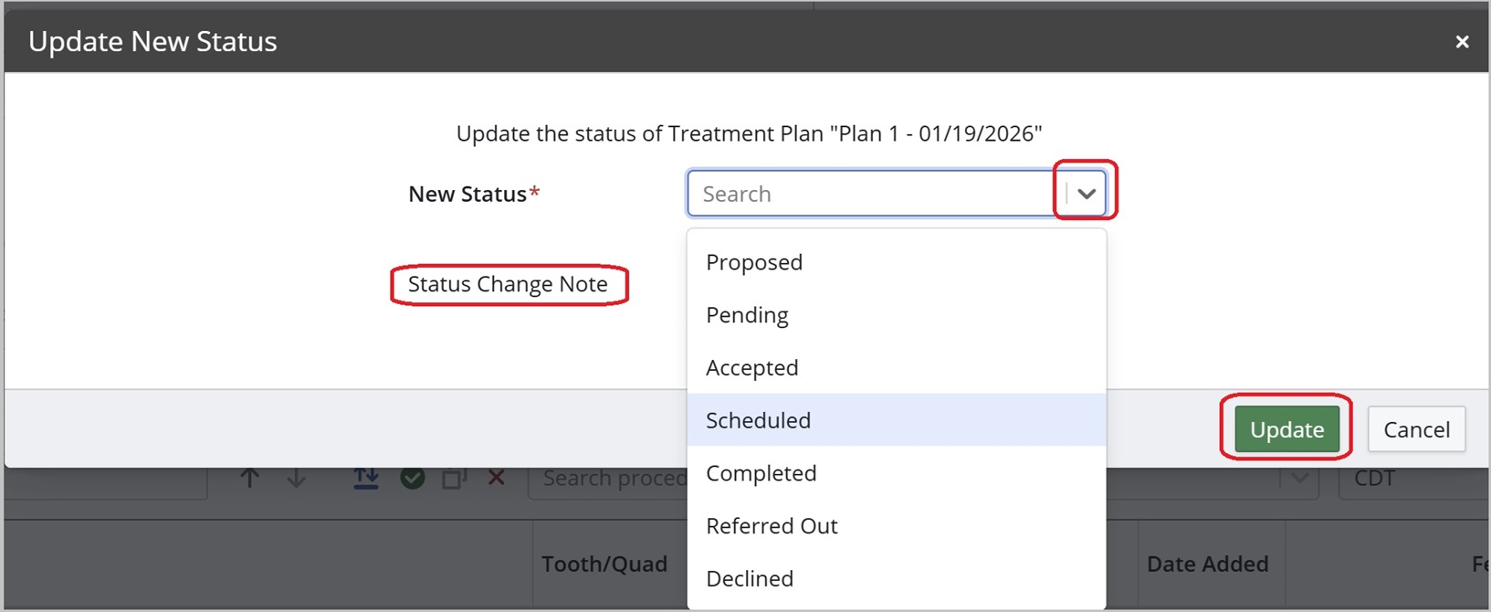
Task: Click the move procedure up arrow icon
Action: 249,476
